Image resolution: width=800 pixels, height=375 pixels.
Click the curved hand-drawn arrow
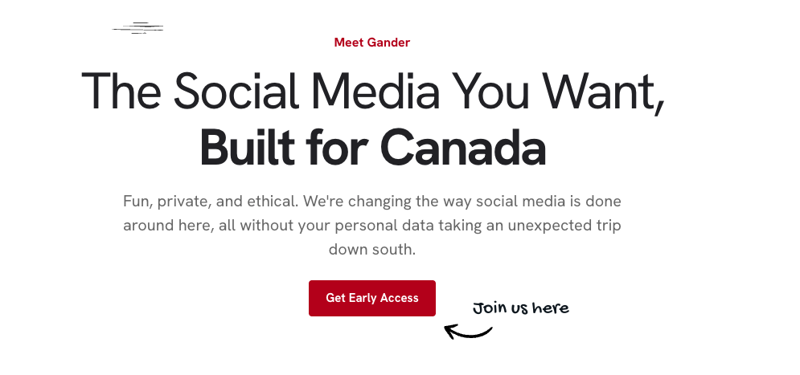pos(468,332)
